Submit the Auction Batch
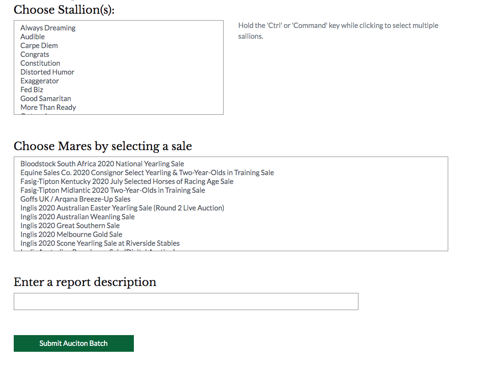Screen dimensions: 485x366 (74, 343)
